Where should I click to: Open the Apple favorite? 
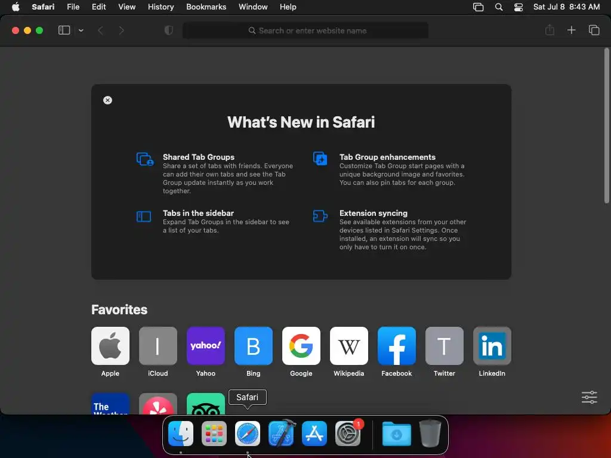(x=110, y=346)
